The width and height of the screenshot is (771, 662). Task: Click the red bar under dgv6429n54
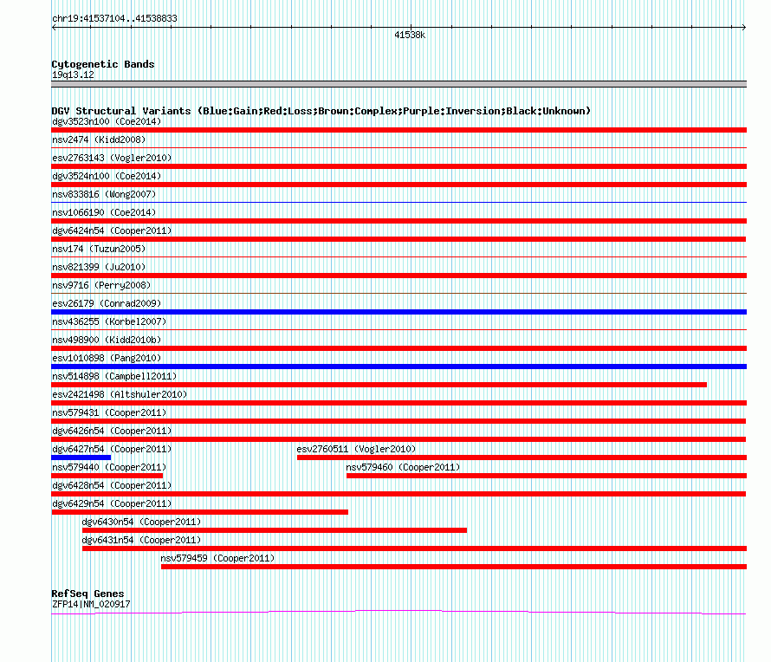tap(199, 512)
